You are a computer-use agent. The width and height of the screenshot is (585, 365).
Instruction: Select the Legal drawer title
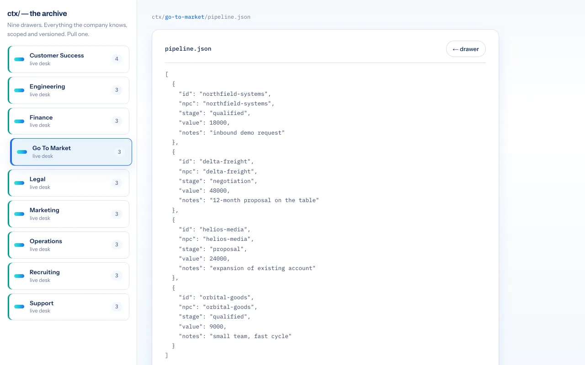click(37, 179)
